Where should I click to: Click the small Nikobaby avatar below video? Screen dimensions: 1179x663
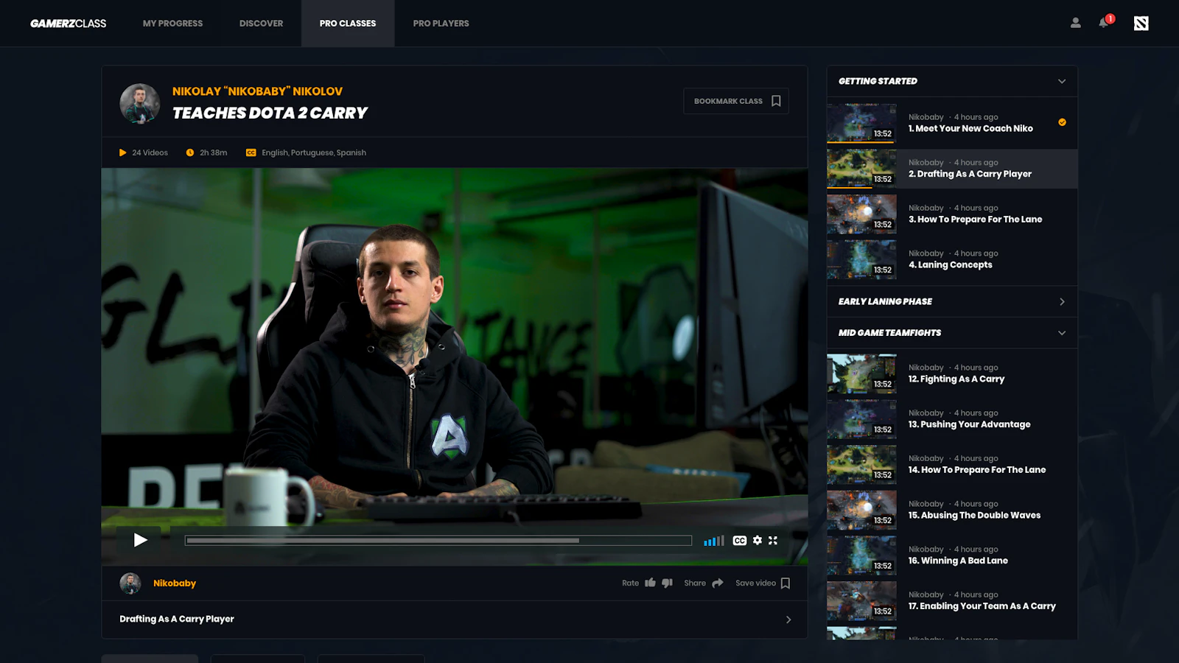(130, 583)
